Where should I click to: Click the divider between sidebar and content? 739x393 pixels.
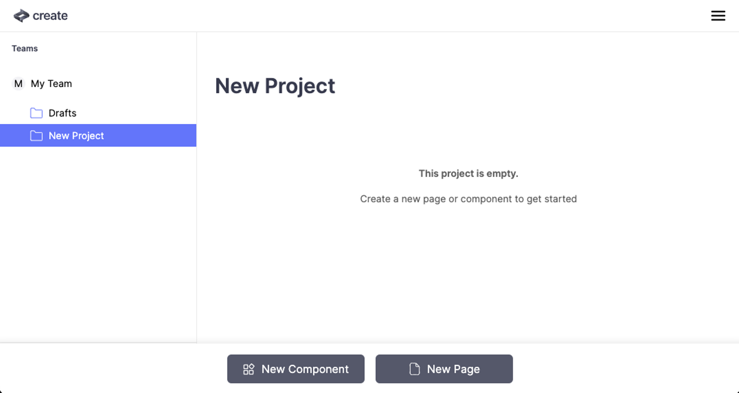click(x=197, y=231)
